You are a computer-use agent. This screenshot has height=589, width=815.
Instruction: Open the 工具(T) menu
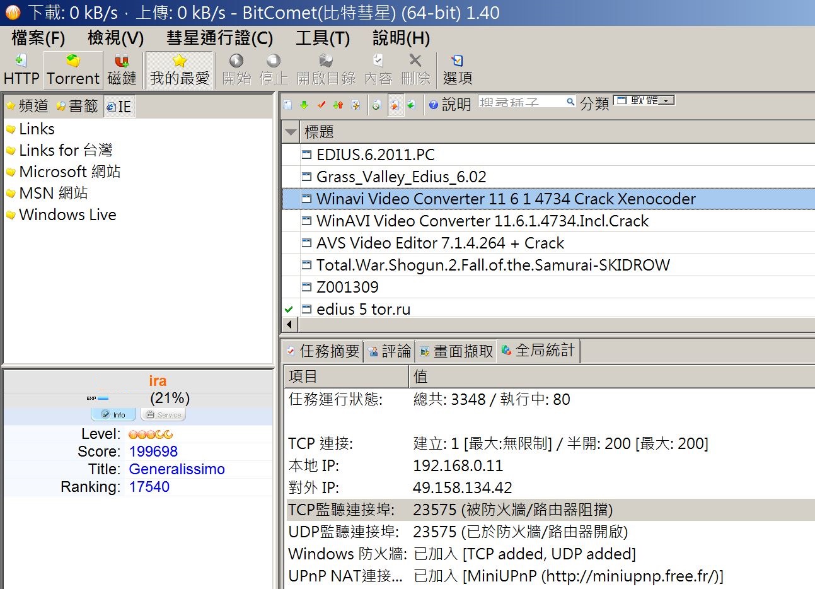tap(322, 38)
